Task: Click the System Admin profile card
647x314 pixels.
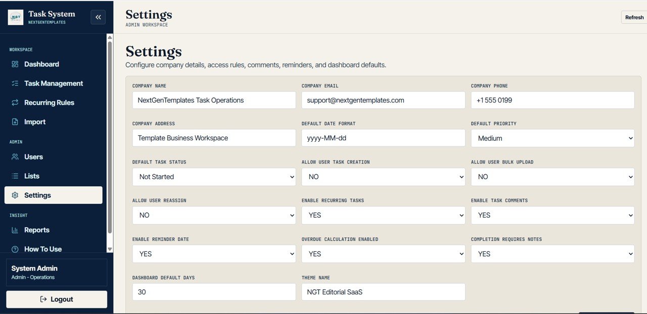Action: [x=57, y=273]
